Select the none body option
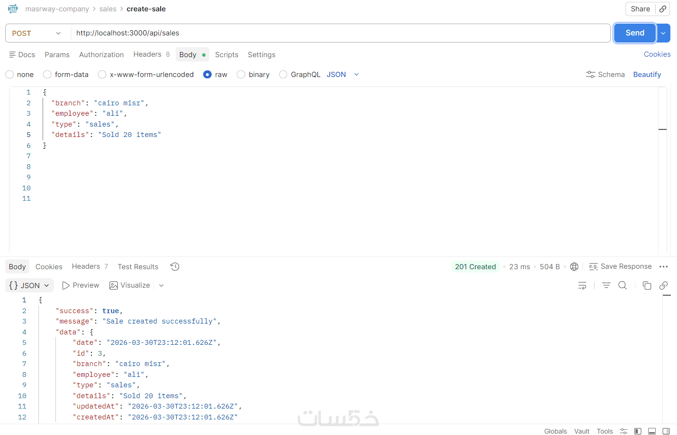The height and width of the screenshot is (435, 677). pos(19,75)
